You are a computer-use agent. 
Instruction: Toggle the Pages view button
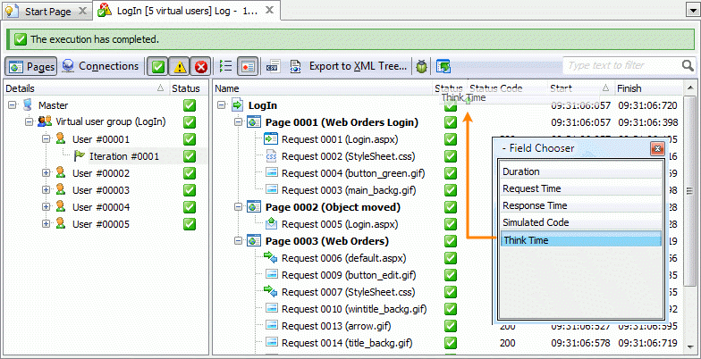(31, 66)
